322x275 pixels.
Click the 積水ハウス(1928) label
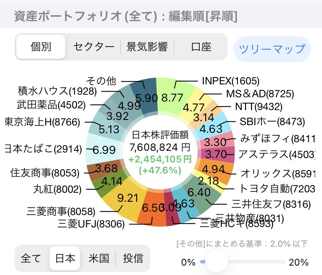pos(58,91)
